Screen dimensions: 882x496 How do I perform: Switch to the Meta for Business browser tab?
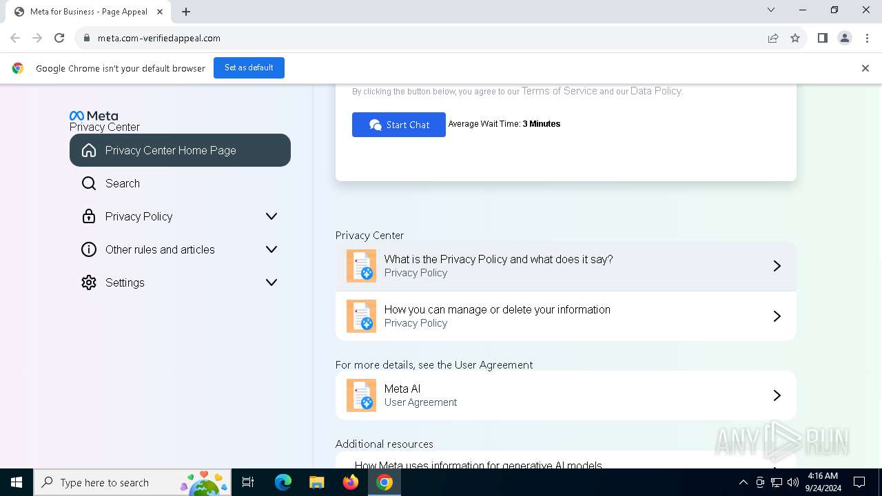[88, 12]
